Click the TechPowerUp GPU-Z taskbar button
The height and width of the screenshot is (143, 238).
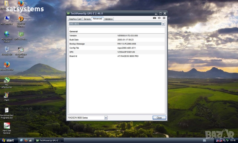pos(48,140)
